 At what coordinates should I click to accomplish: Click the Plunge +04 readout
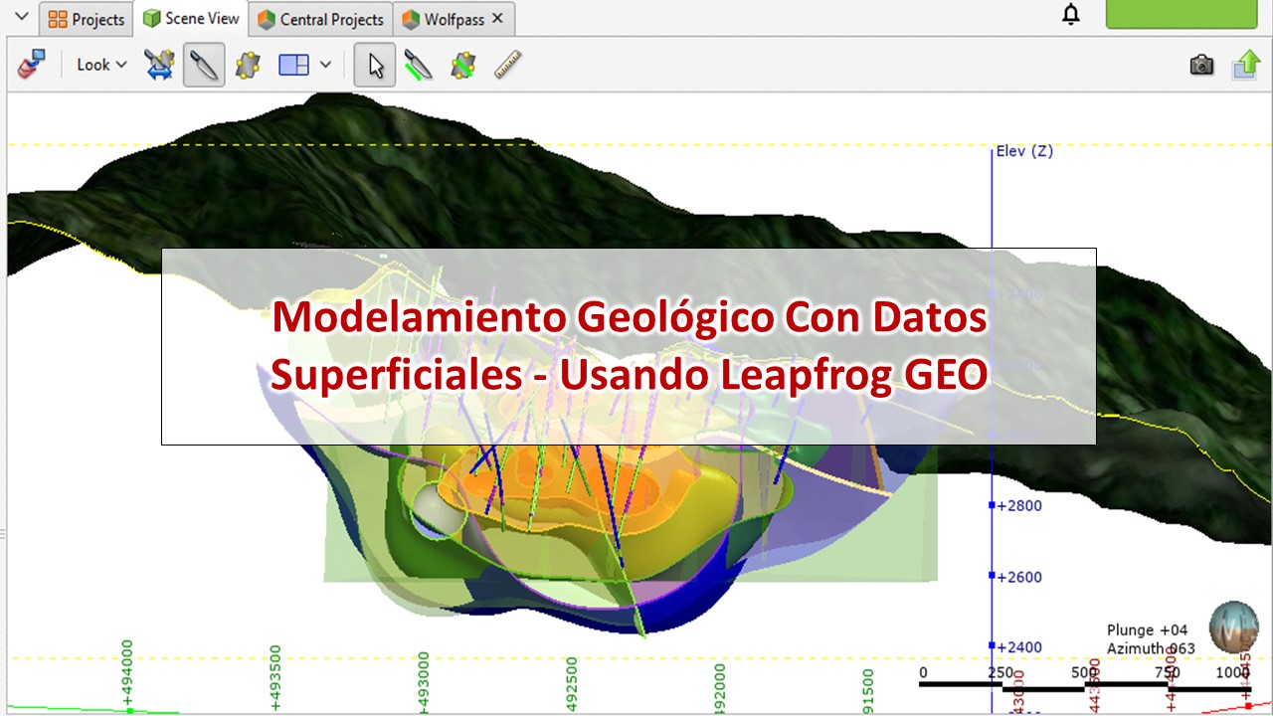pos(1148,630)
